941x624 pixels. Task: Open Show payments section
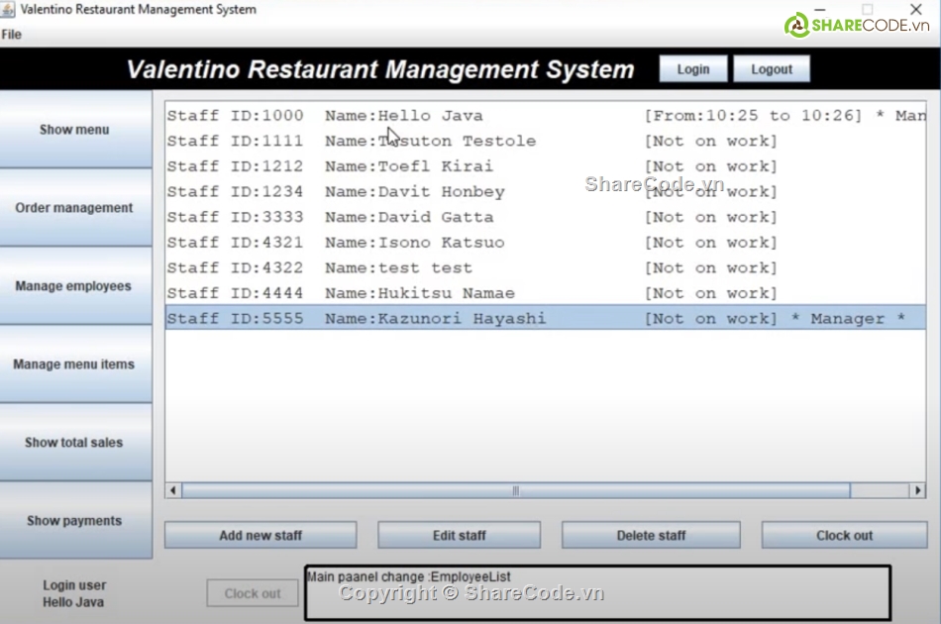(75, 520)
